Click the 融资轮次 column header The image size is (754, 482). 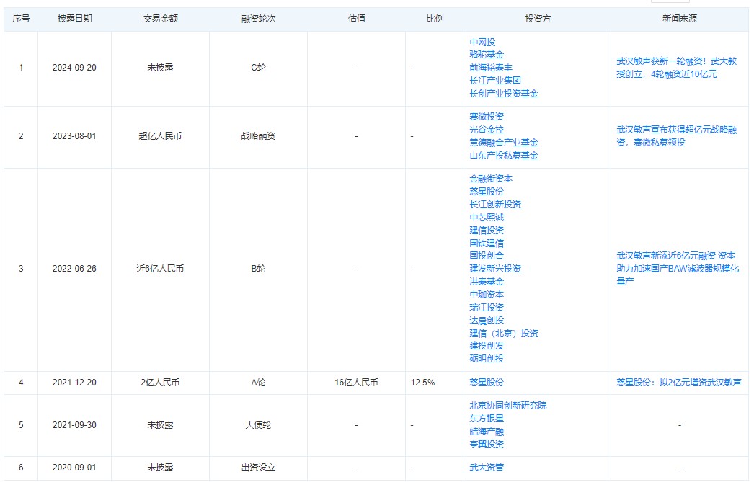[259, 19]
